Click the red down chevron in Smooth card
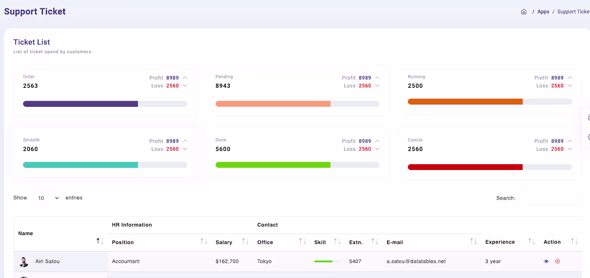Viewport: 590px width, 278px height. pos(185,149)
